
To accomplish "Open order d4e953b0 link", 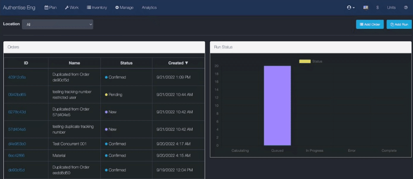I will click(x=17, y=144).
